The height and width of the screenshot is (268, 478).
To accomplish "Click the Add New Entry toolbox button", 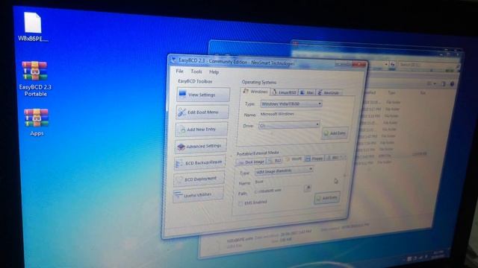I will point(202,130).
